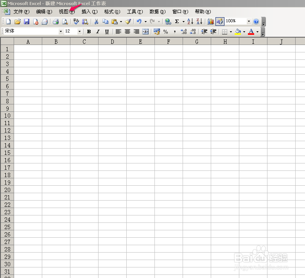Viewport: 305px width, 278px height.
Task: Open the Research binoculars tool
Action: (x=85, y=22)
